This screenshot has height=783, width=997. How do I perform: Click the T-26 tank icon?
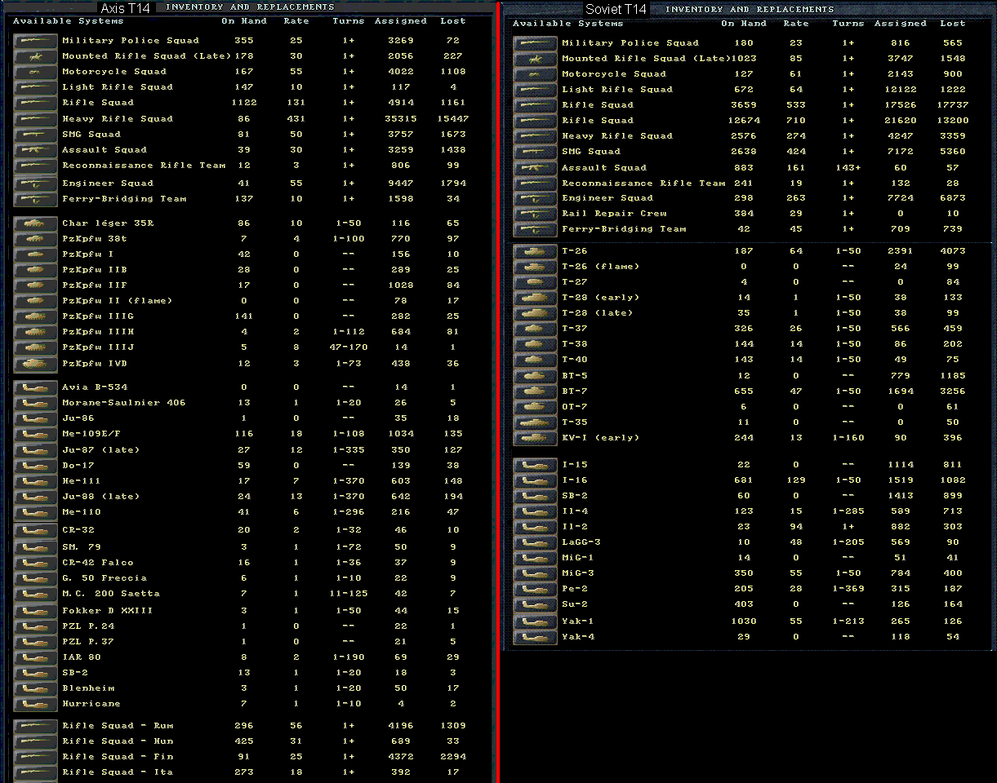536,251
